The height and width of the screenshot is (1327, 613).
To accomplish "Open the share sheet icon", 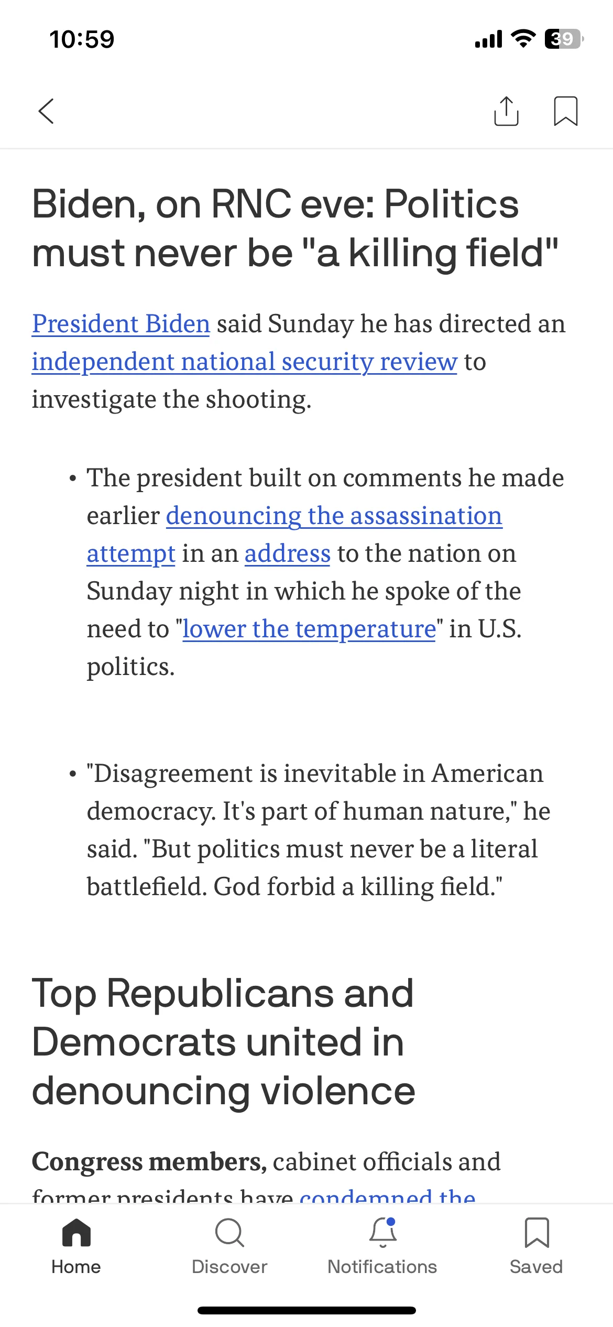I will (x=506, y=111).
